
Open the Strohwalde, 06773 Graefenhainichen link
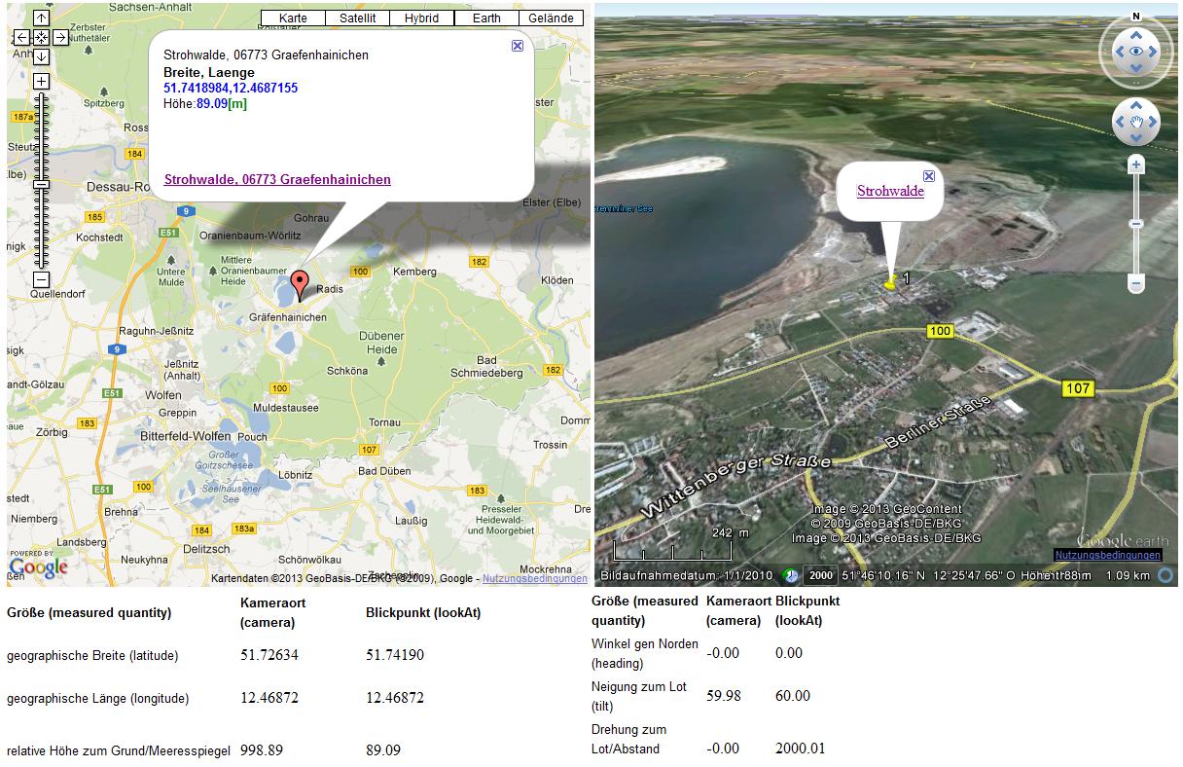(277, 179)
